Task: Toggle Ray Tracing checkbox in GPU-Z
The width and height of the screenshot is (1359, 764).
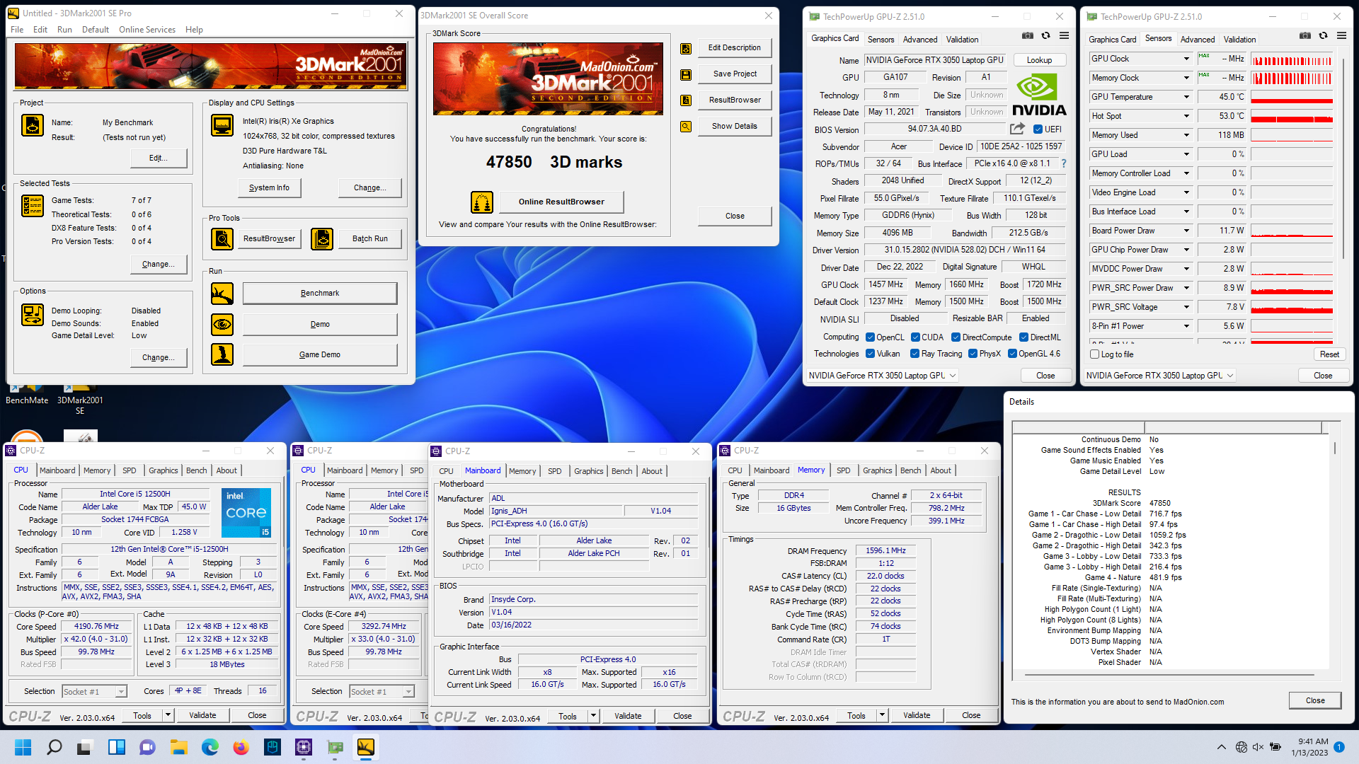Action: (914, 354)
